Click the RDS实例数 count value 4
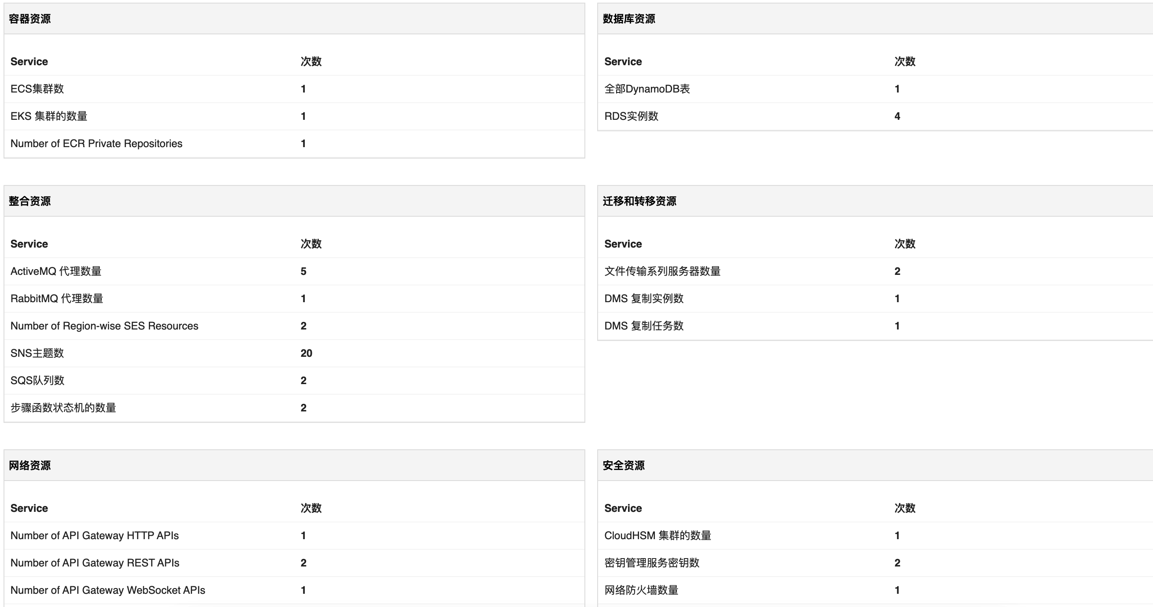This screenshot has height=607, width=1153. coord(897,116)
